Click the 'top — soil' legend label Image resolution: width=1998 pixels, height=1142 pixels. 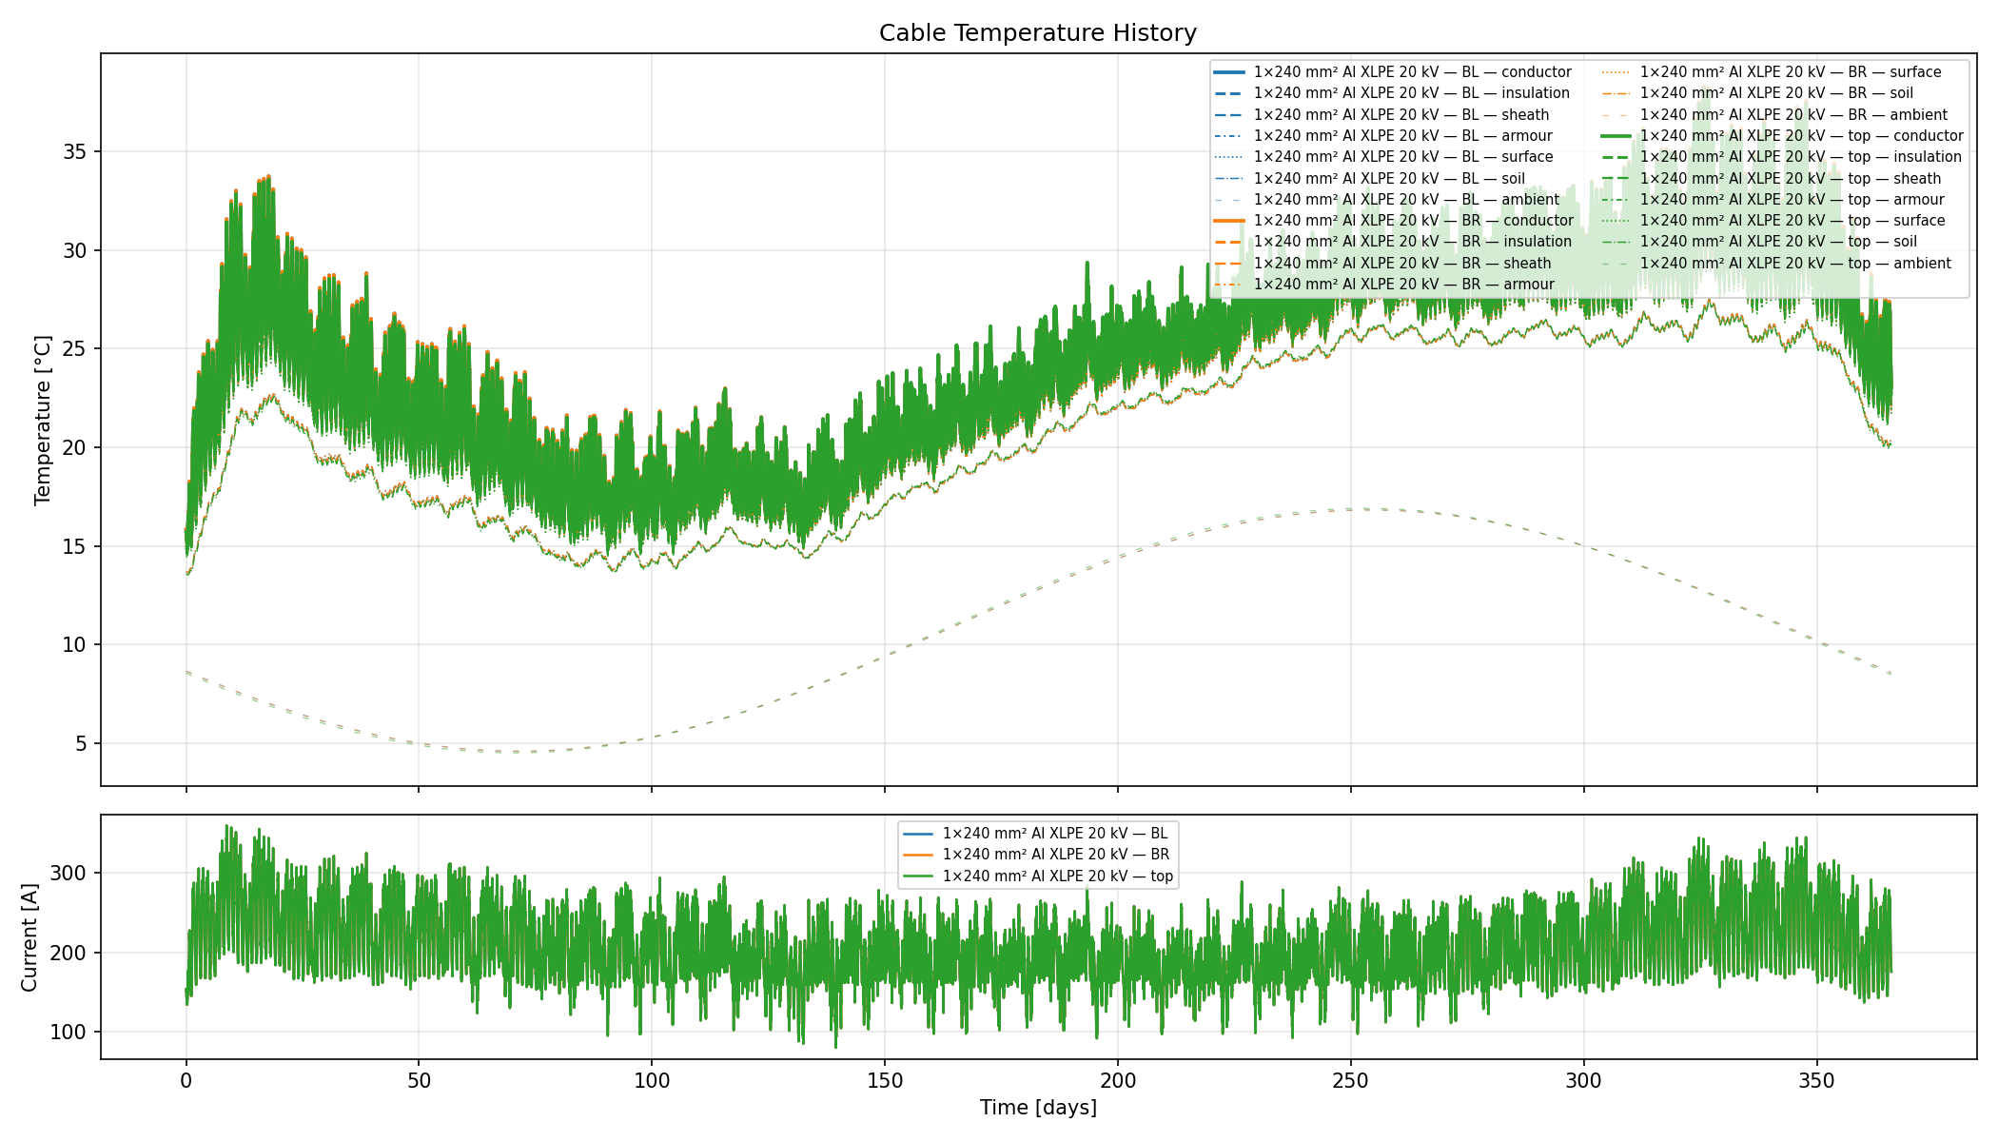tap(1777, 242)
